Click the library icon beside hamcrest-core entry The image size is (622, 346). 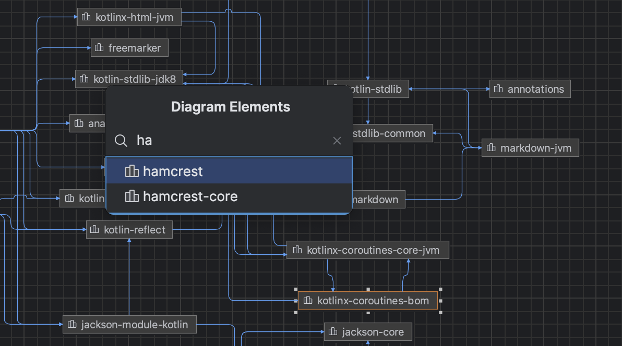pos(132,196)
